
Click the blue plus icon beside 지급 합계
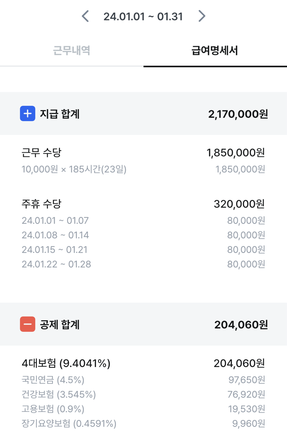[28, 114]
